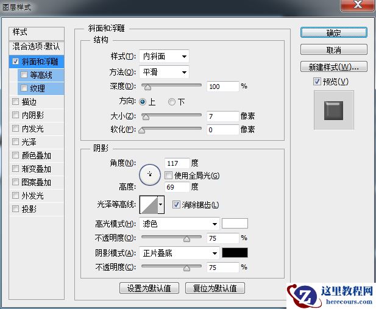Select the 等高线 list item label

coord(41,75)
